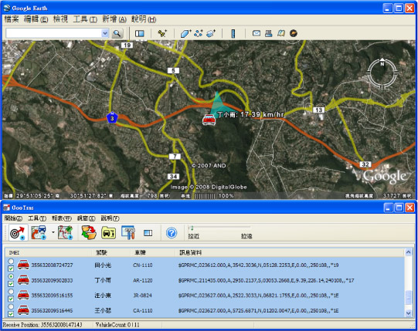Open the Google Maps view icon
This screenshot has height=331, width=418.
pyautogui.click(x=281, y=33)
